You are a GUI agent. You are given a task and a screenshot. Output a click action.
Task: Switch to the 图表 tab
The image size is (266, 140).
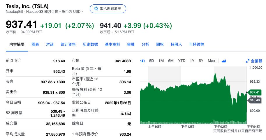coord(35,45)
